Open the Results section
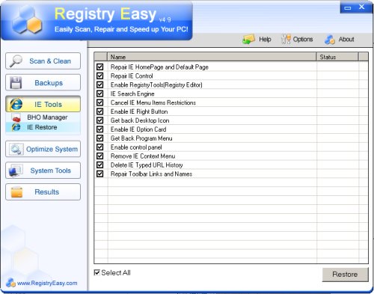374x294 pixels. [x=43, y=192]
